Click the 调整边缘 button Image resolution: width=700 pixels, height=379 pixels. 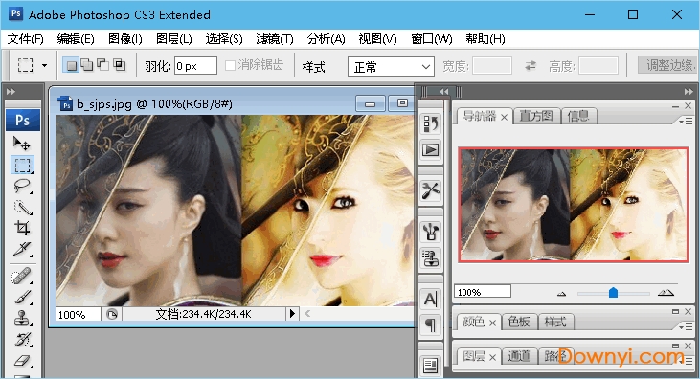tap(668, 66)
